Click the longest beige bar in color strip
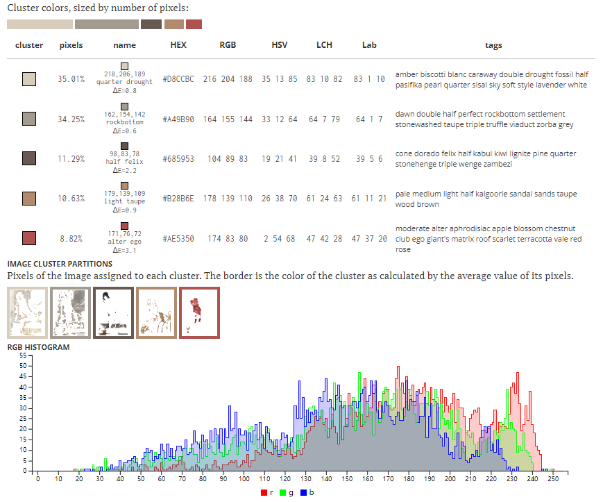Viewport: 603px width, 502px height. click(40, 24)
